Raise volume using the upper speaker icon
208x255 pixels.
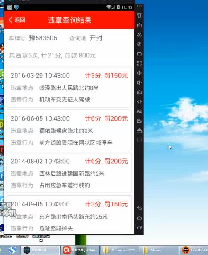click(139, 73)
